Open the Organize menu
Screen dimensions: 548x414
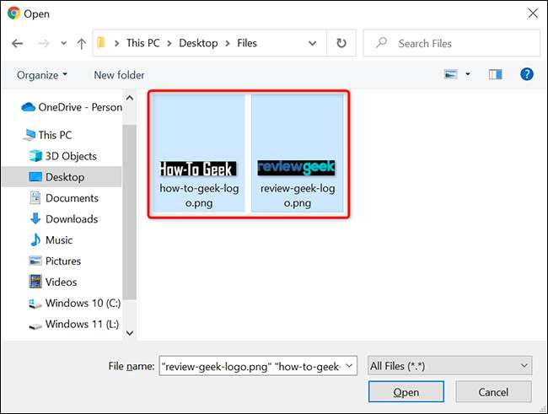(42, 75)
